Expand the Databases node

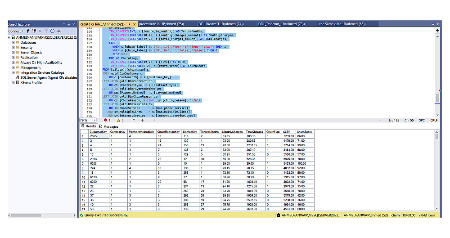(13, 43)
